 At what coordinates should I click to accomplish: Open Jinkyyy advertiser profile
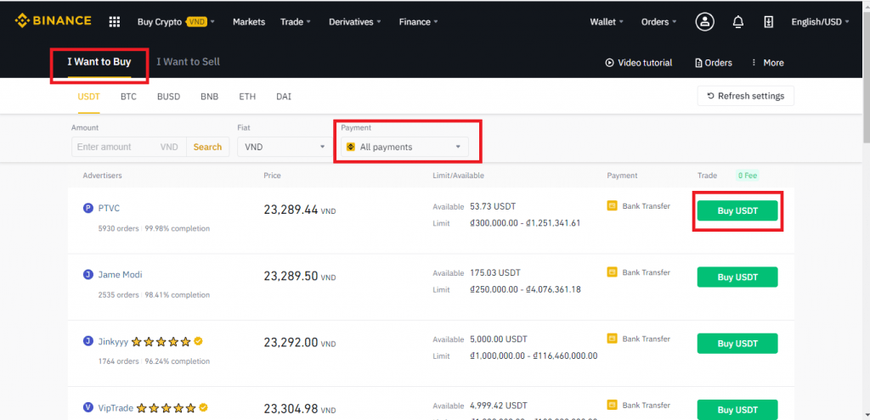[113, 341]
